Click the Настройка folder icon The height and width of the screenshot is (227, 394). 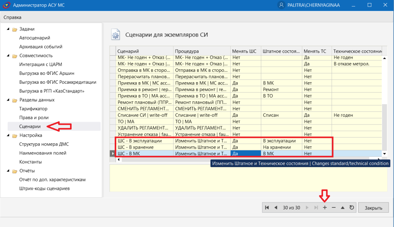coord(15,136)
